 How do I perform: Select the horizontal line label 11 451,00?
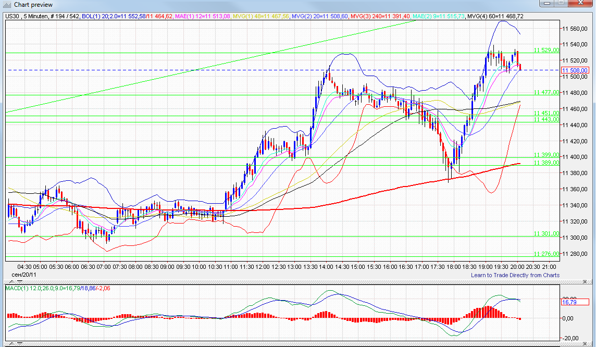point(546,113)
